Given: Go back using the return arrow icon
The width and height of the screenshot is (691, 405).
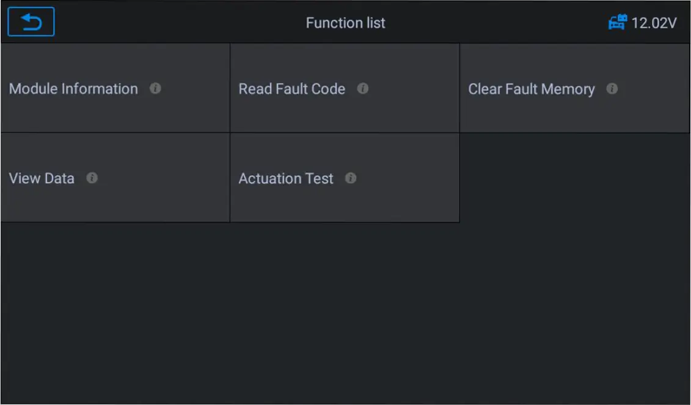Looking at the screenshot, I should coord(31,21).
